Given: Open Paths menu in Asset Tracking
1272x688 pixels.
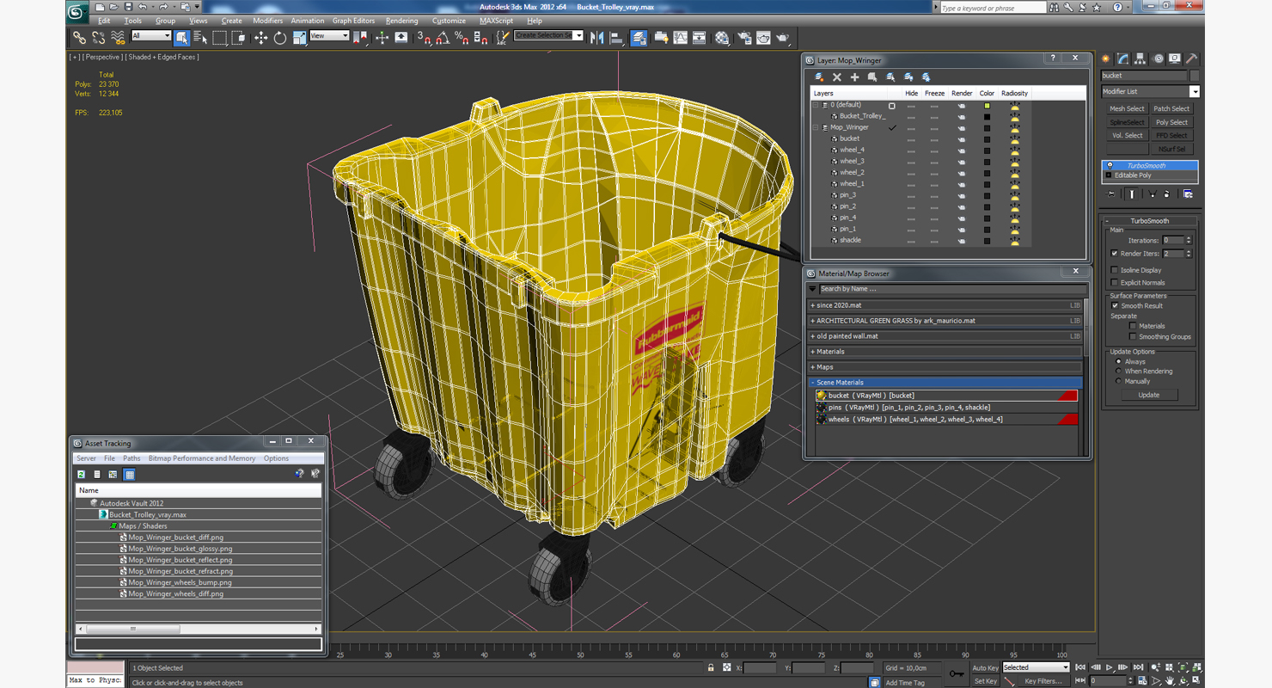Looking at the screenshot, I should coord(131,458).
